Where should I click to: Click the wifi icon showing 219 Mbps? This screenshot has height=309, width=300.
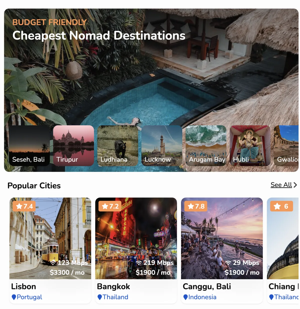[x=139, y=263]
